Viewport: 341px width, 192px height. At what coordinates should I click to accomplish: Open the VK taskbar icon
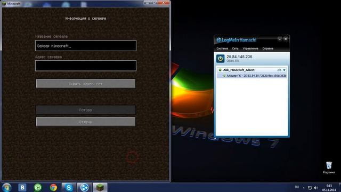[x=22, y=187]
